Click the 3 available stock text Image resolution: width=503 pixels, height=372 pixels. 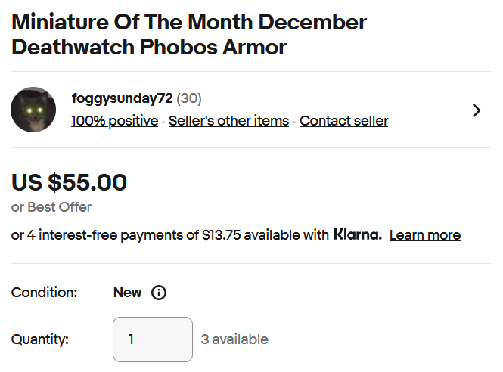coord(234,339)
